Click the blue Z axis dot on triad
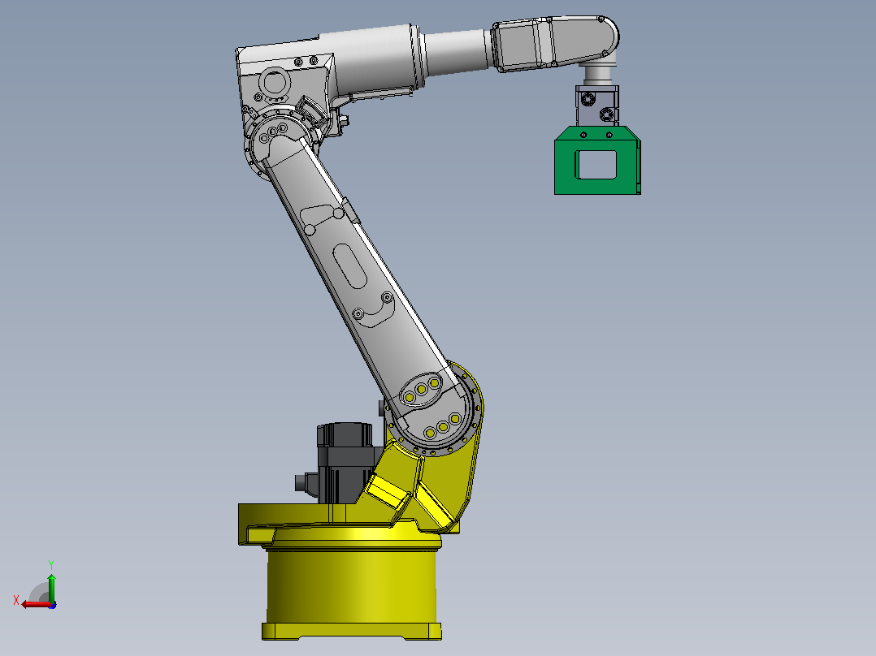 pos(53,605)
